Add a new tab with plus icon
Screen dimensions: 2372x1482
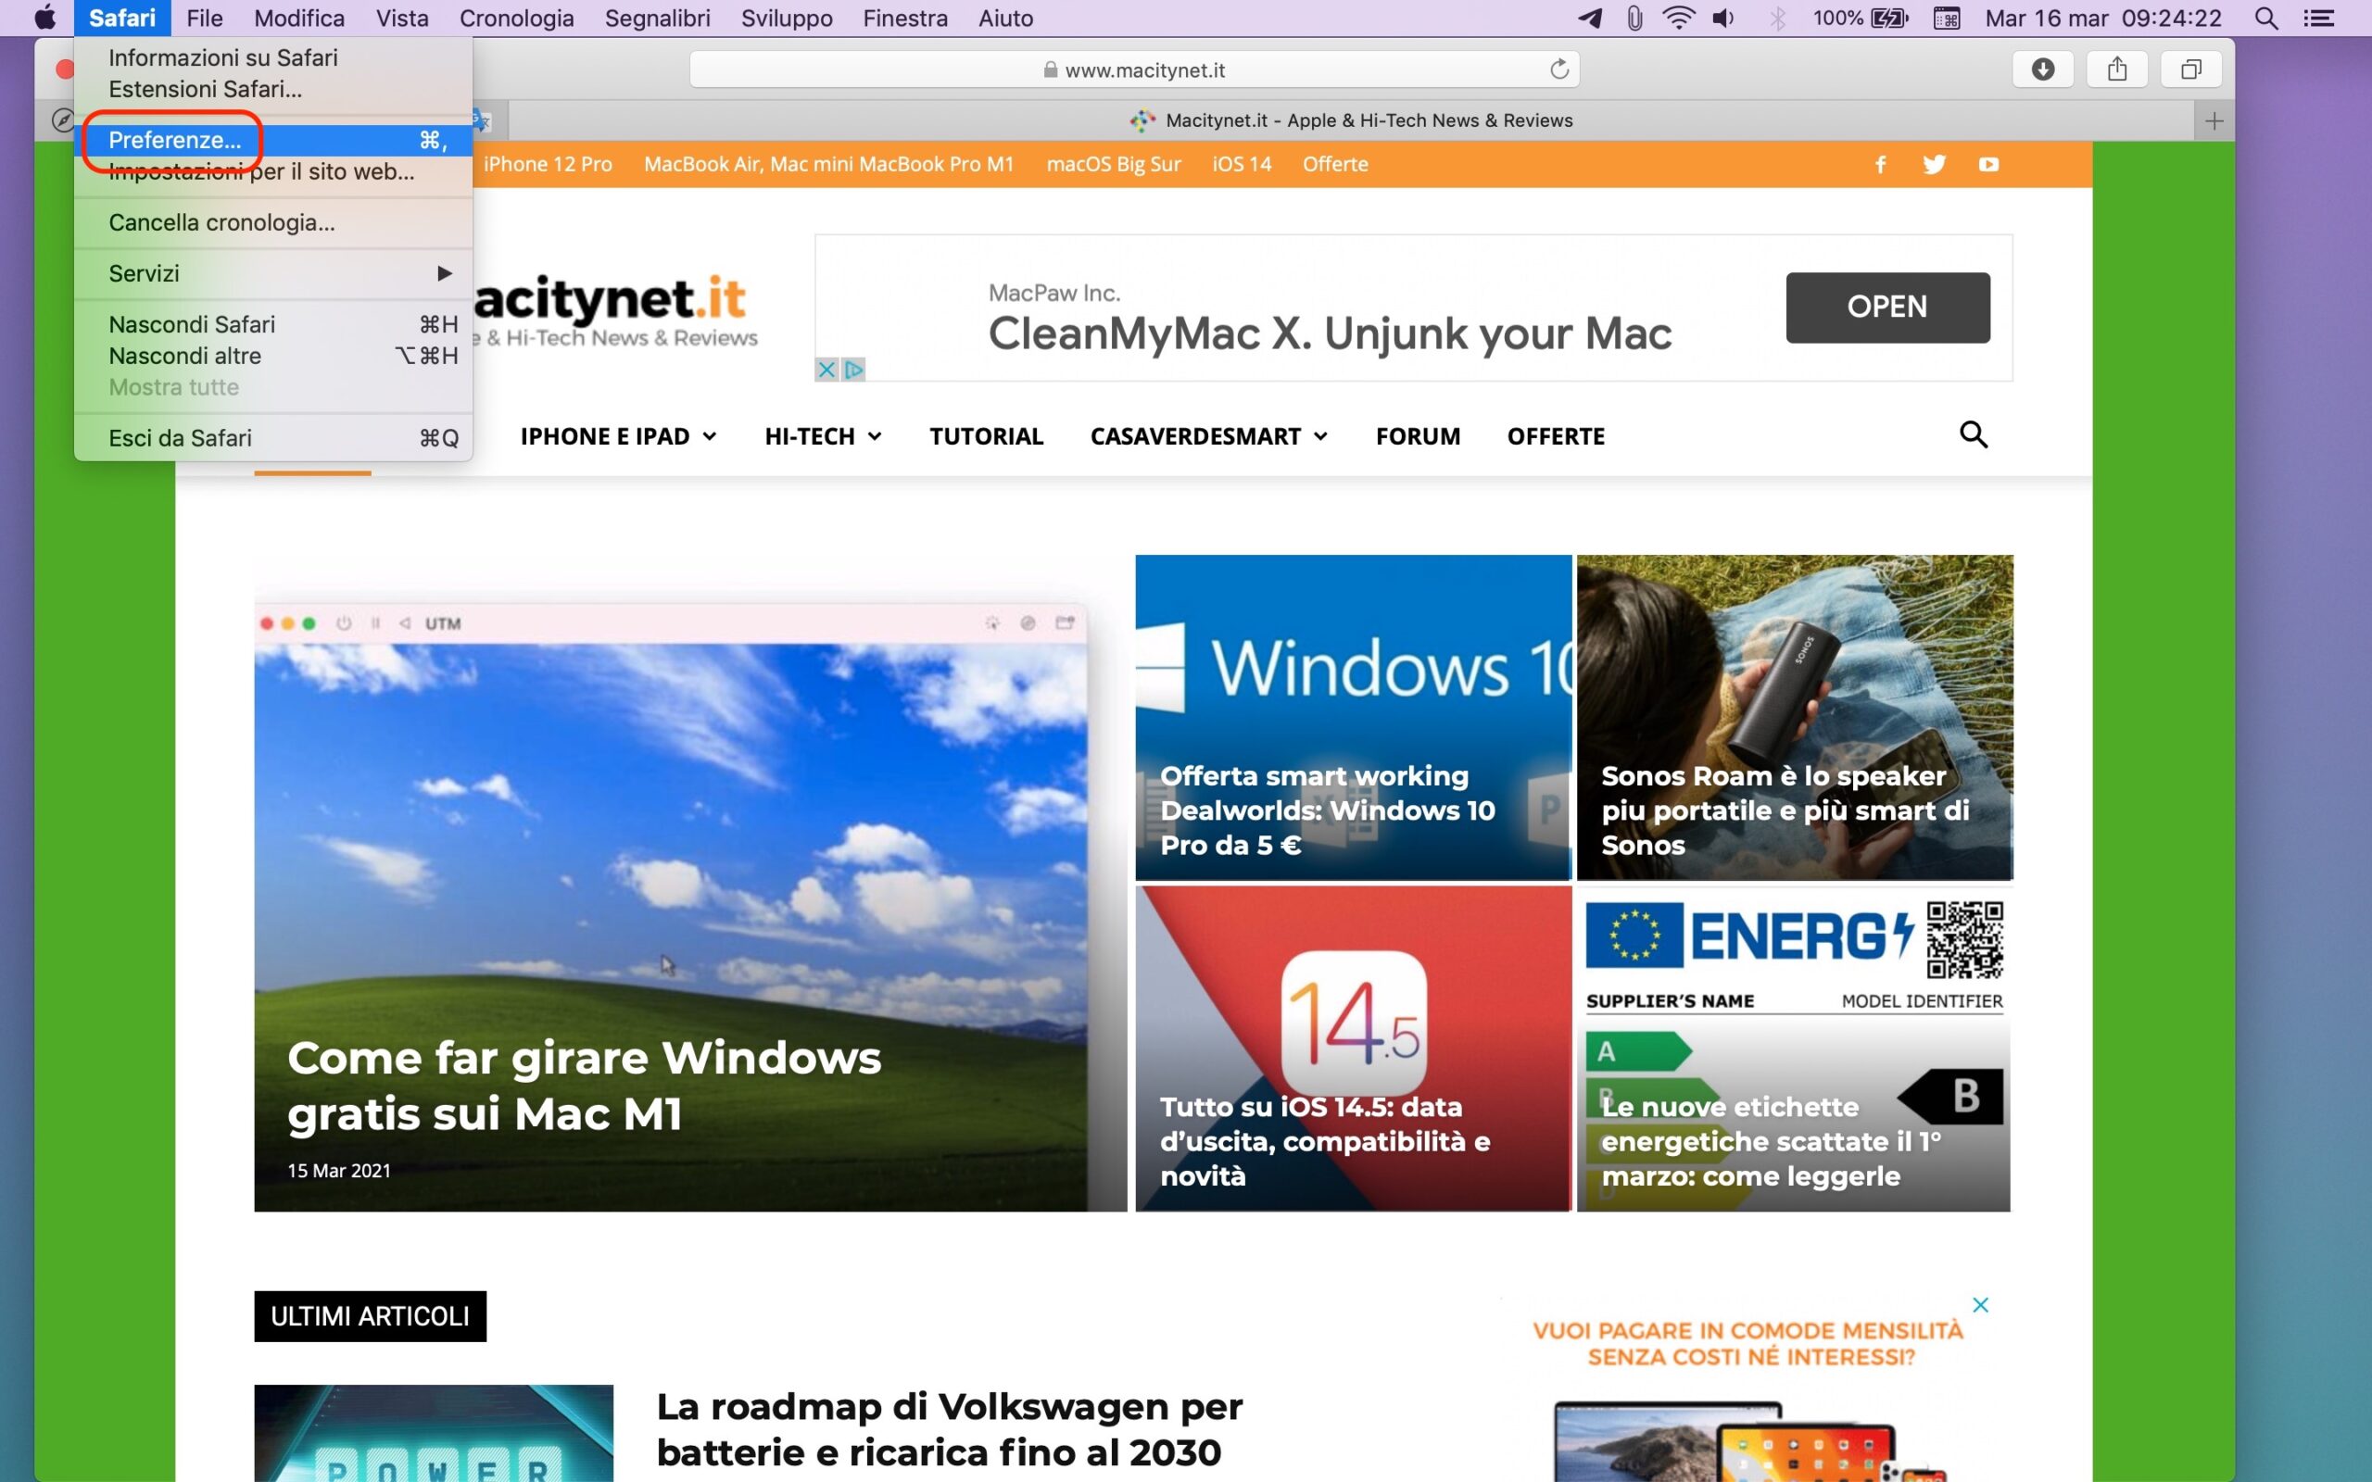point(2214,121)
